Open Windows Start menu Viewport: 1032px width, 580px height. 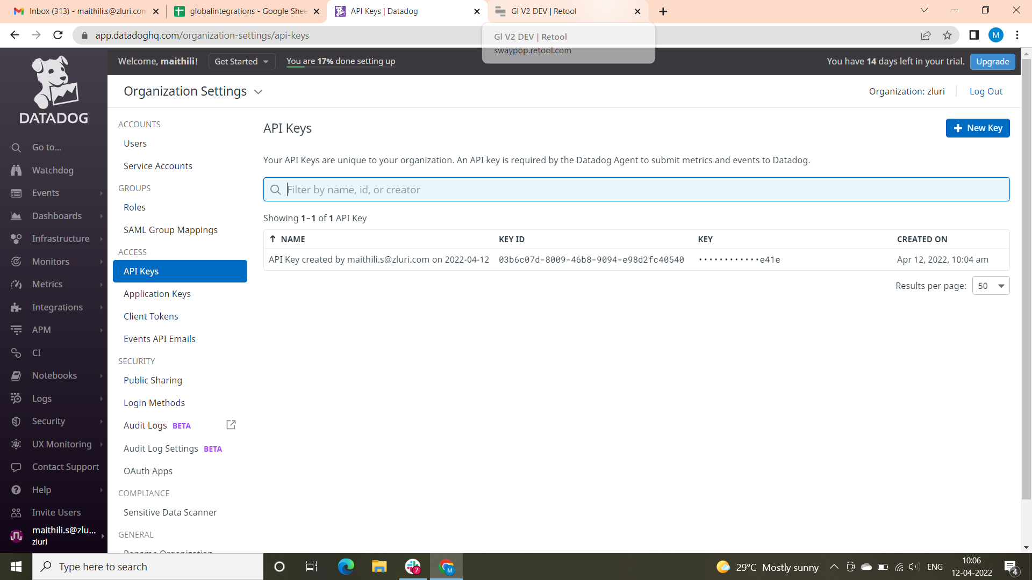pyautogui.click(x=16, y=567)
